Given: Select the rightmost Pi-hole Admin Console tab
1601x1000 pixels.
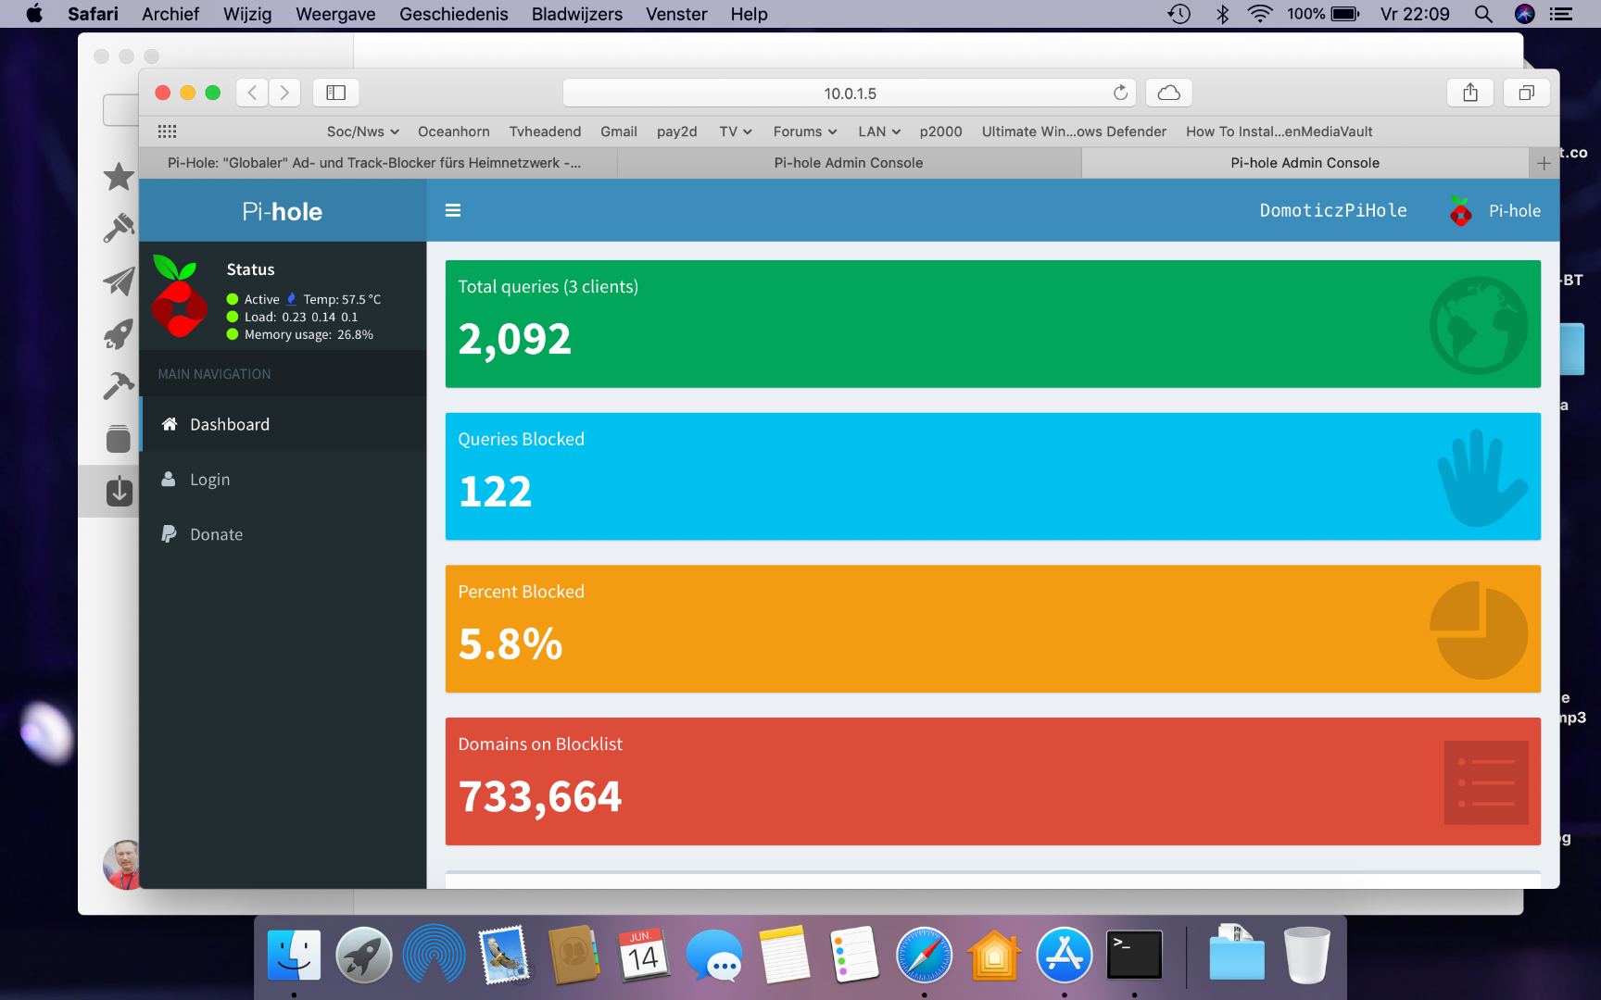Looking at the screenshot, I should click(x=1305, y=163).
